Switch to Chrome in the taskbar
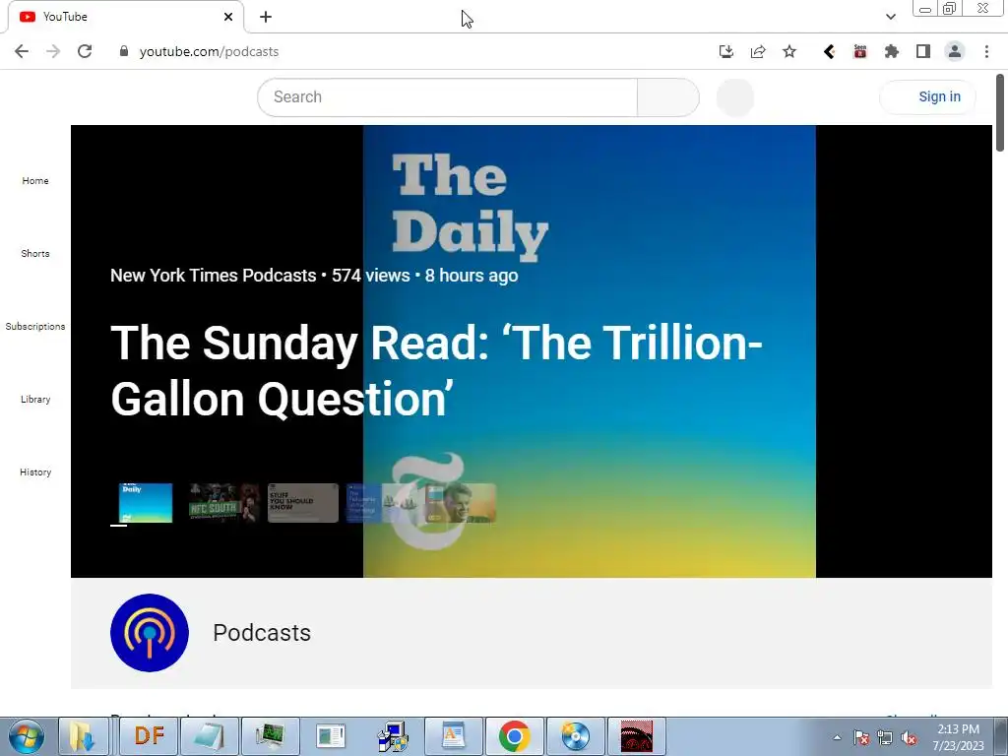The width and height of the screenshot is (1008, 756). [x=514, y=736]
